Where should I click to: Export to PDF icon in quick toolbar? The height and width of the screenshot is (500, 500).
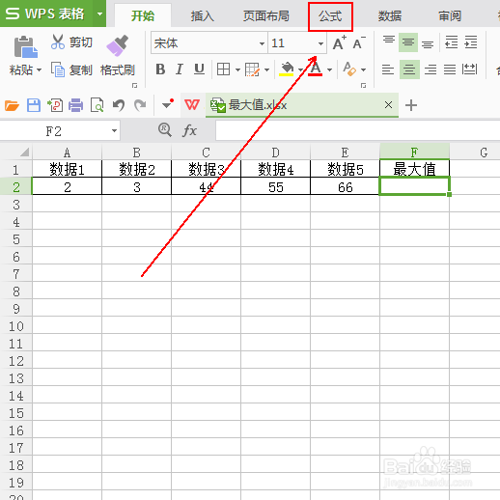(55, 105)
